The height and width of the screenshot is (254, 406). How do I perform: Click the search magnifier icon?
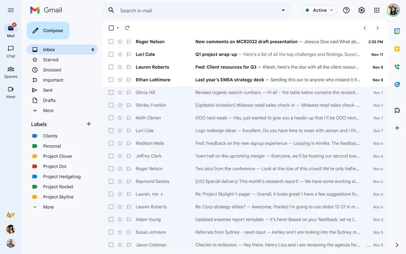111,10
